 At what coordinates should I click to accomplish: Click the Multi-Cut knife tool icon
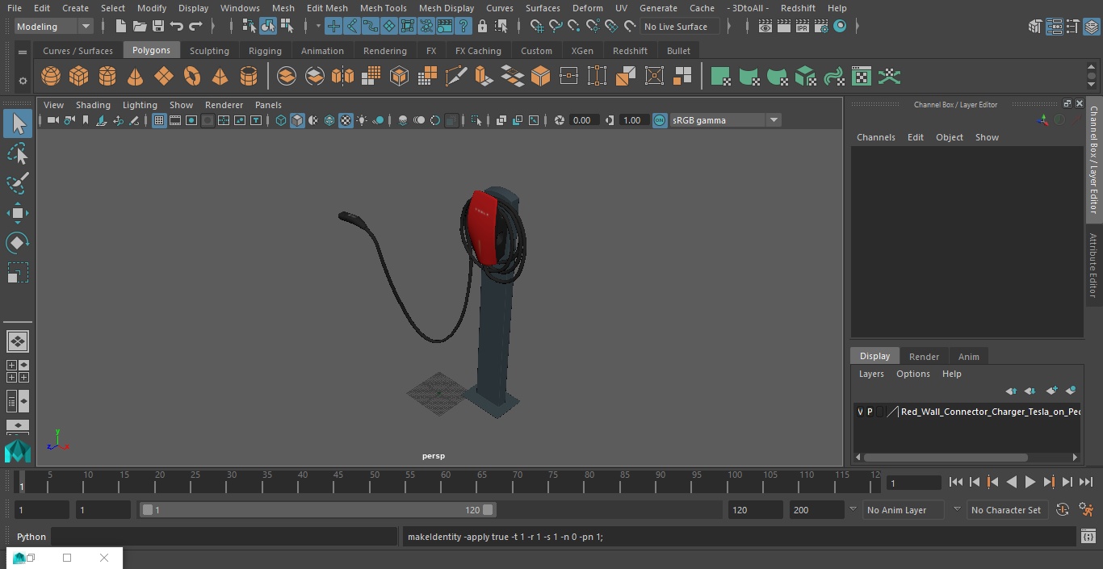pos(456,77)
